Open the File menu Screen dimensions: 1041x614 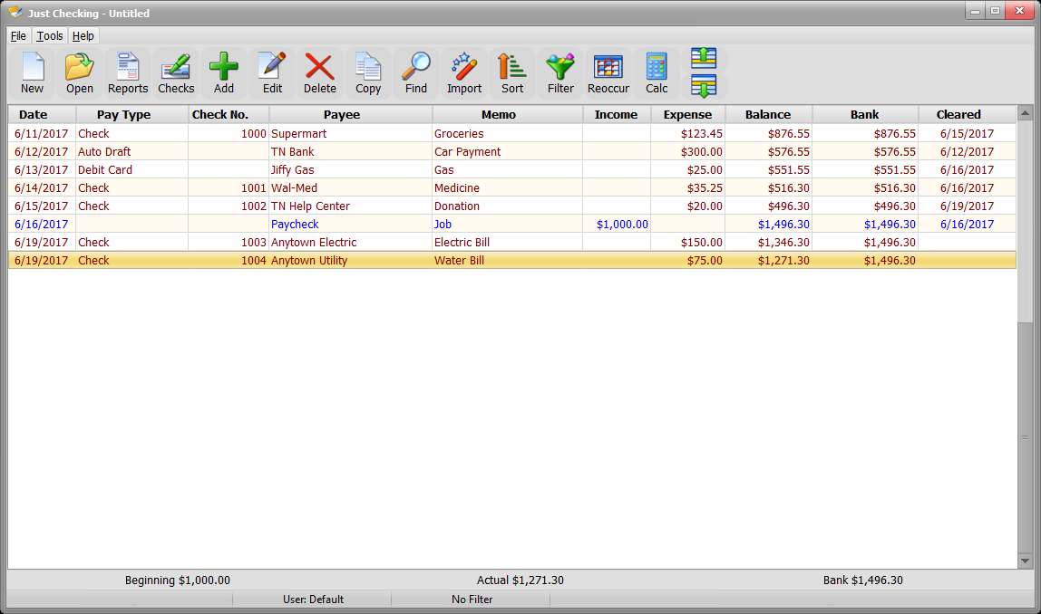click(18, 36)
